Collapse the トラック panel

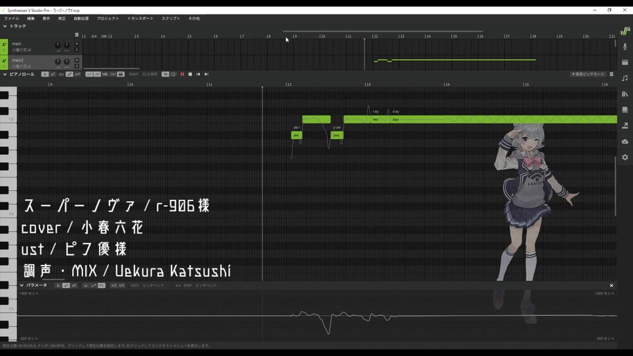point(5,26)
